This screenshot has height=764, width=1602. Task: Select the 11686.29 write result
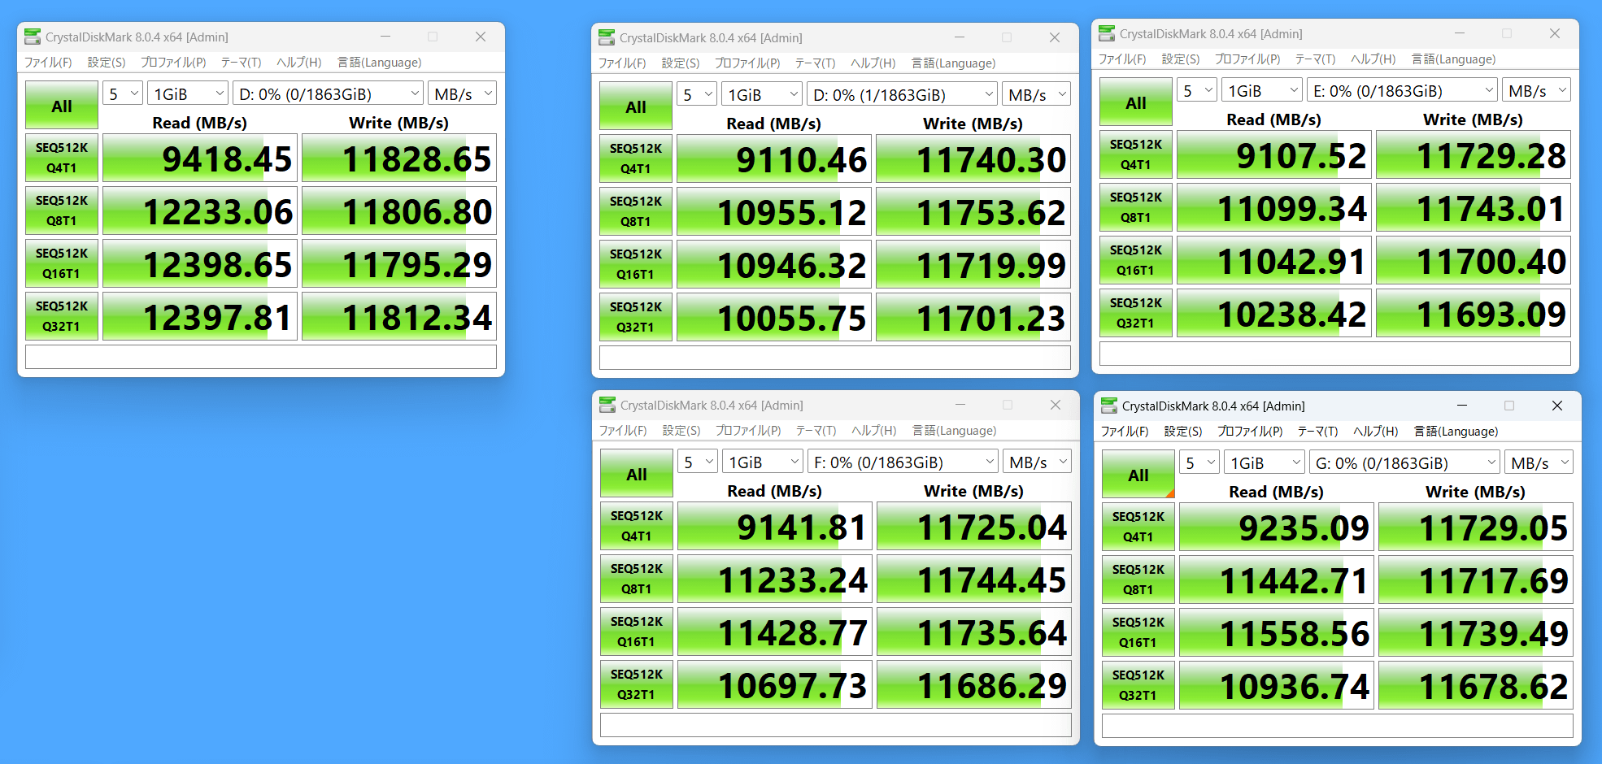click(974, 684)
